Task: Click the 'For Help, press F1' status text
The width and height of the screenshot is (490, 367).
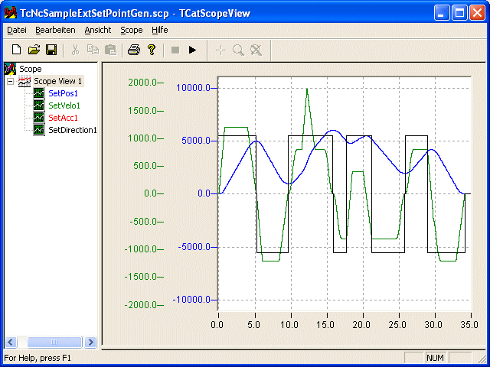Action: [x=38, y=358]
